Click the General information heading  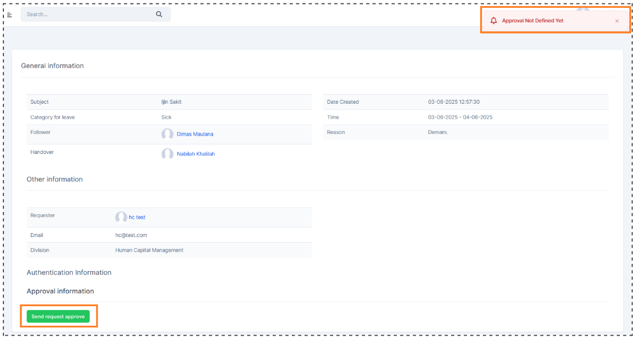pos(53,66)
